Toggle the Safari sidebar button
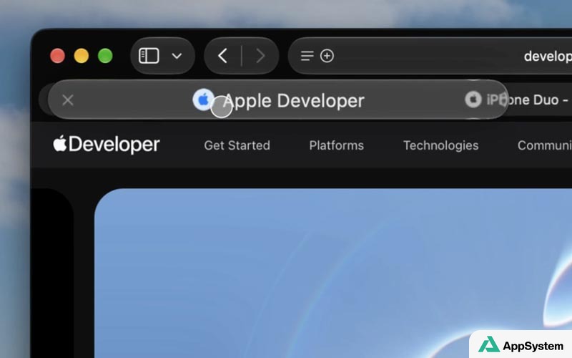The width and height of the screenshot is (572, 358). 149,56
